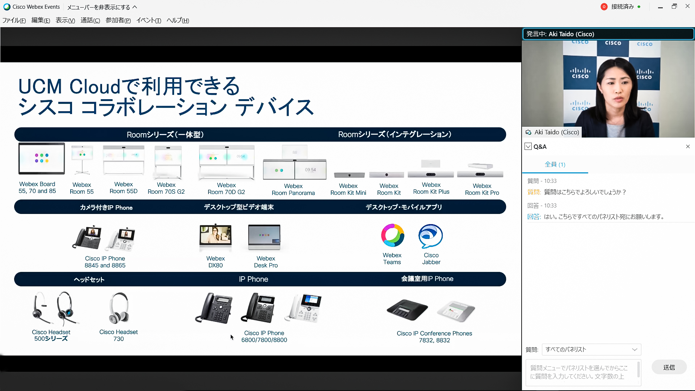Viewport: 695px width, 391px height.
Task: Click the white Conference Phone 8832 image
Action: point(456,311)
